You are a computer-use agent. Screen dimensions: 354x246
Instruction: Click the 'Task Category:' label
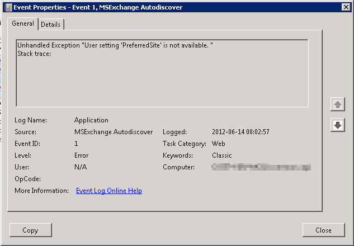(x=185, y=144)
